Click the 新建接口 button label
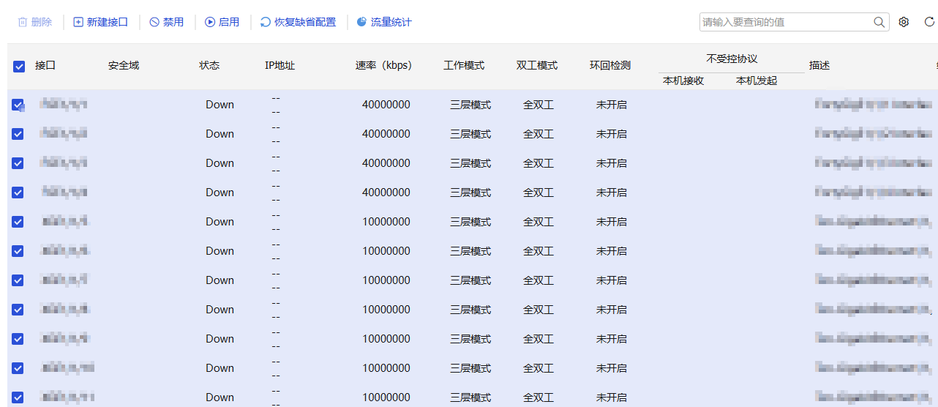This screenshot has width=938, height=407. (108, 22)
